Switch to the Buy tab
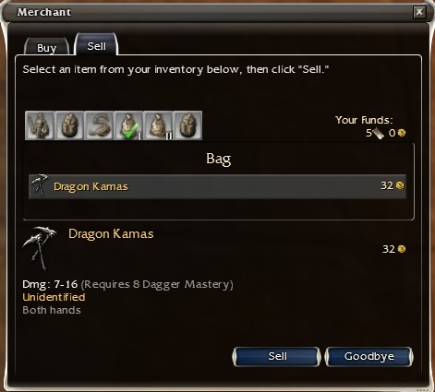This screenshot has width=435, height=392. tap(47, 47)
